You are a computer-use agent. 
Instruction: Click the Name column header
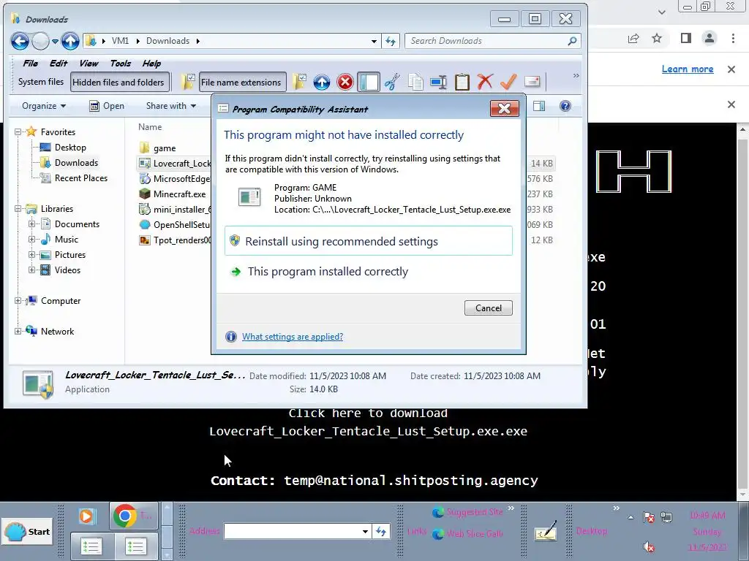click(x=150, y=127)
